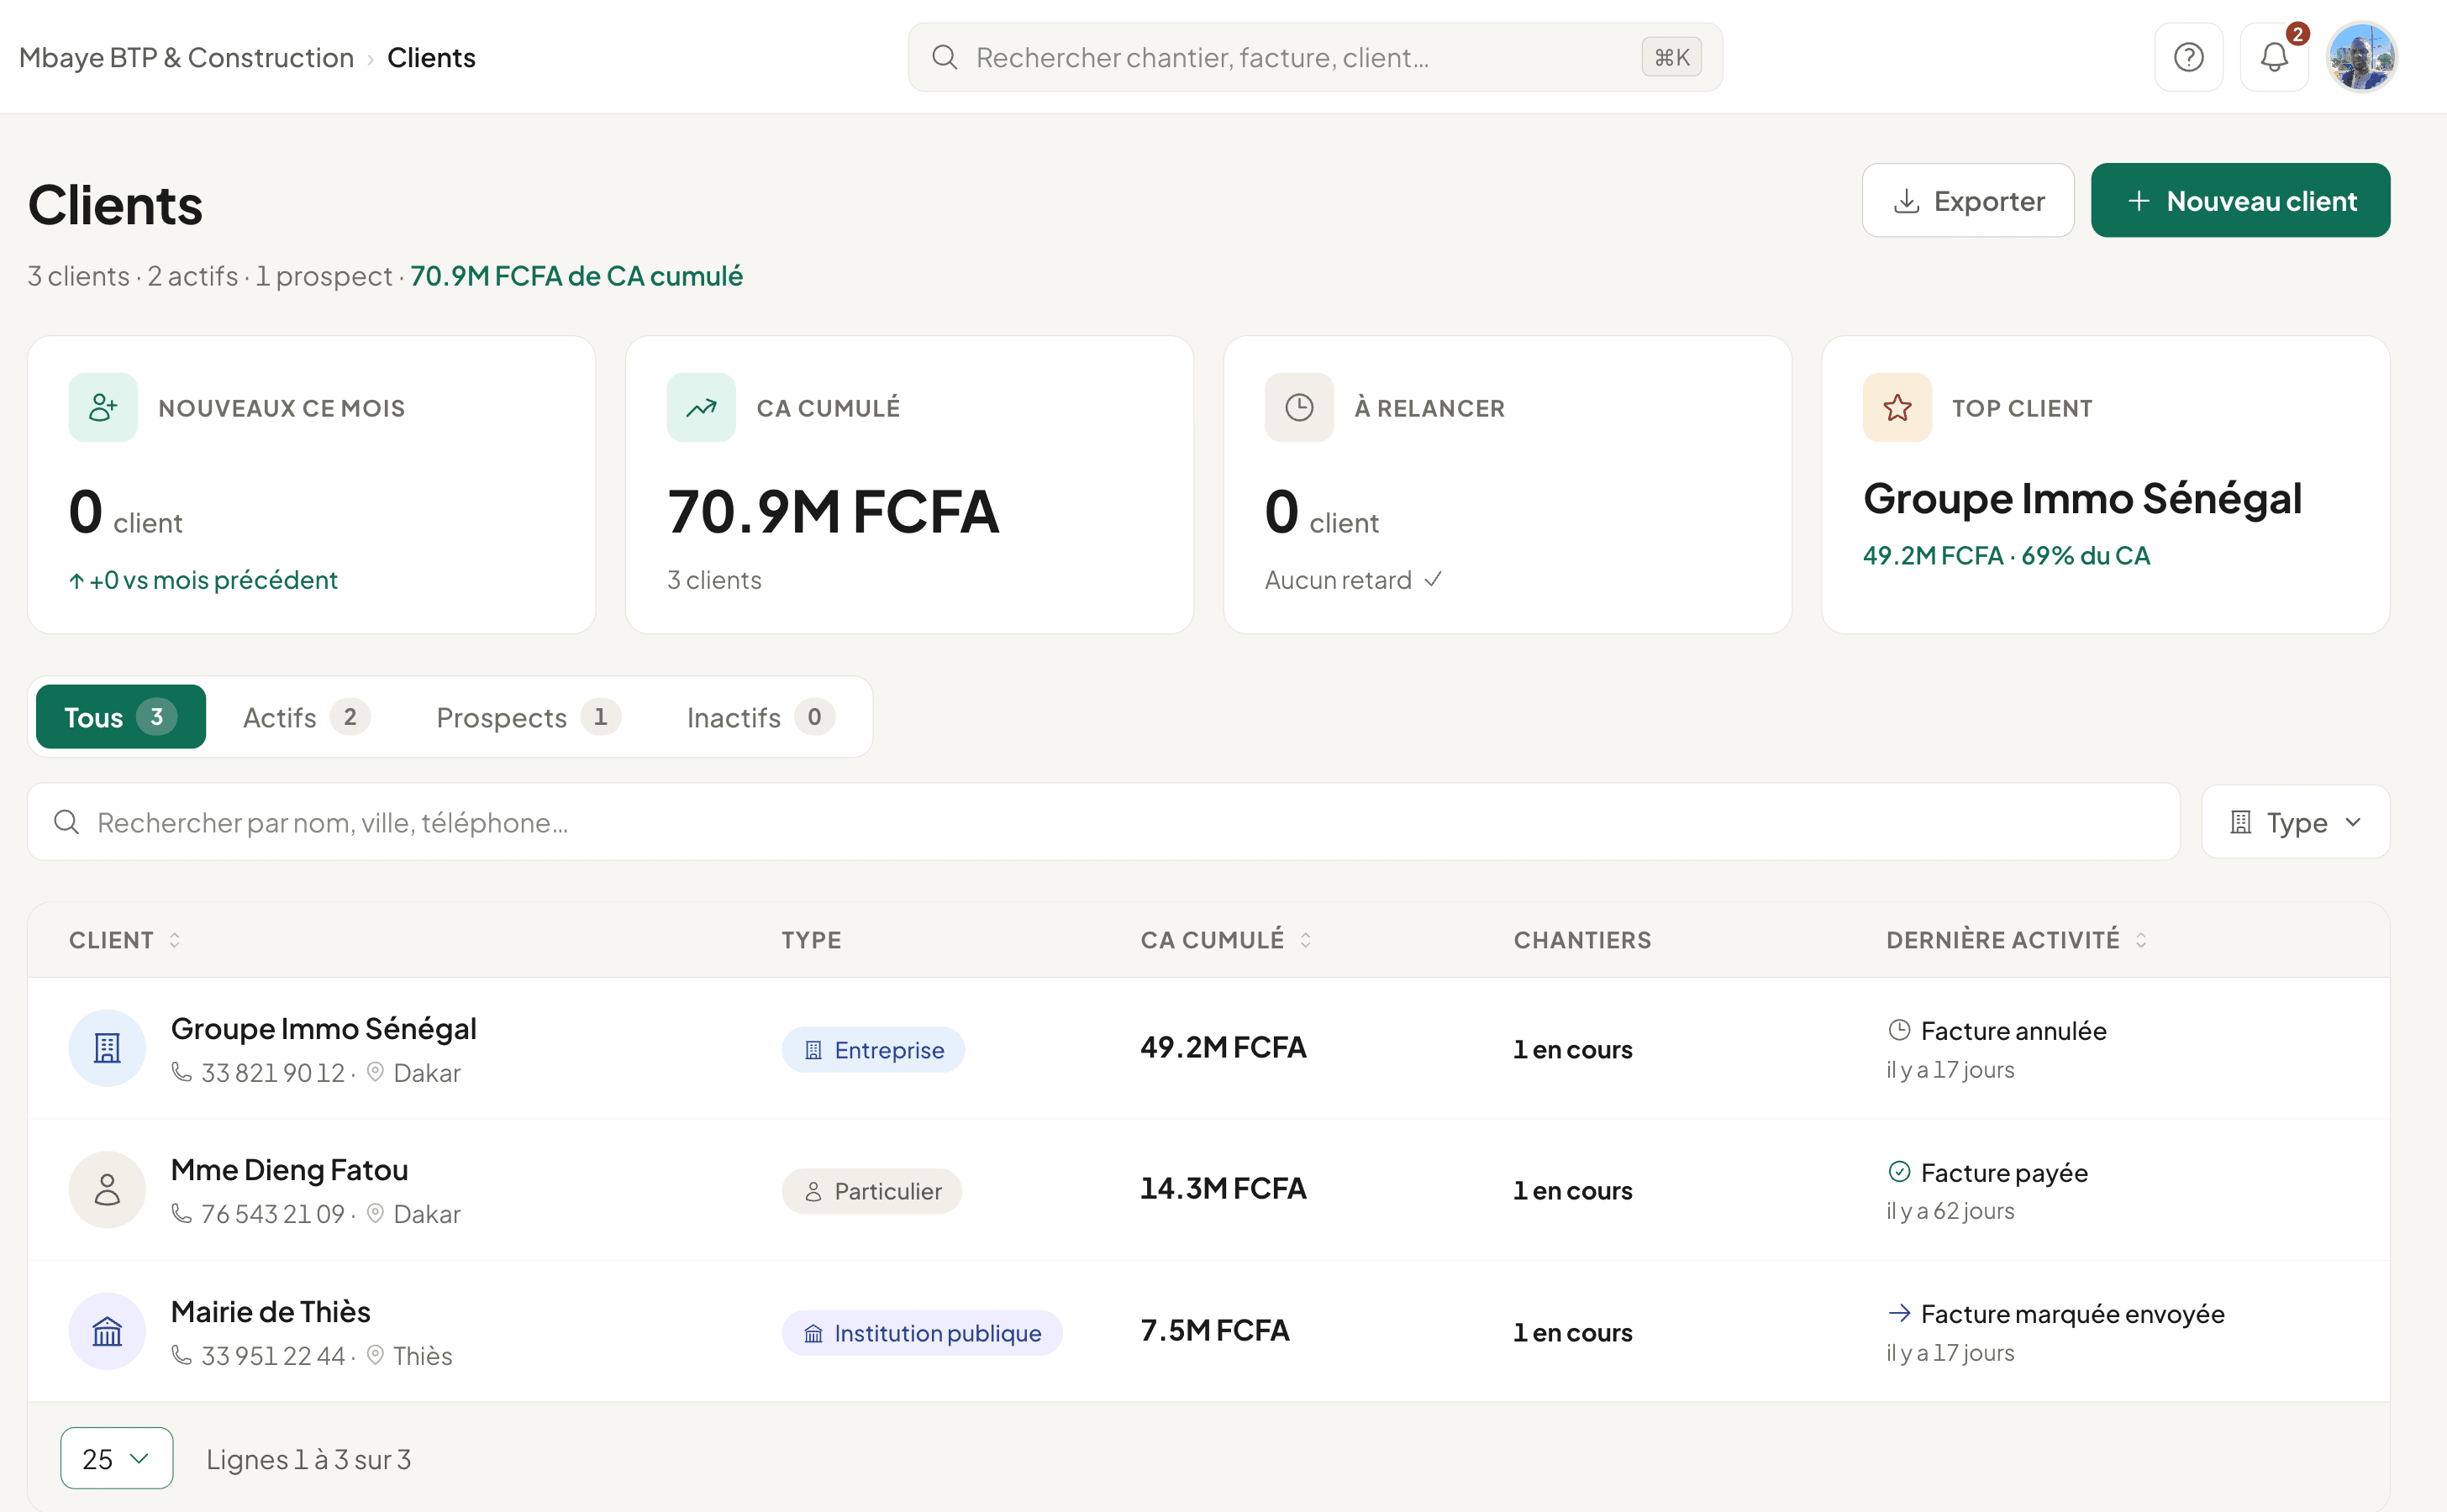Image resolution: width=2447 pixels, height=1512 pixels.
Task: Switch to the Prospects tab
Action: tap(529, 717)
